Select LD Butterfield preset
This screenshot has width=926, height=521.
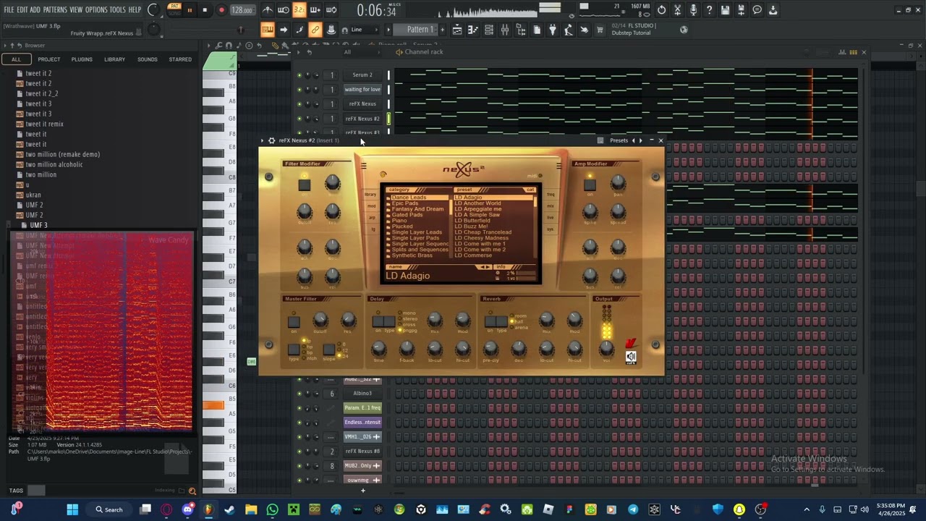click(472, 221)
